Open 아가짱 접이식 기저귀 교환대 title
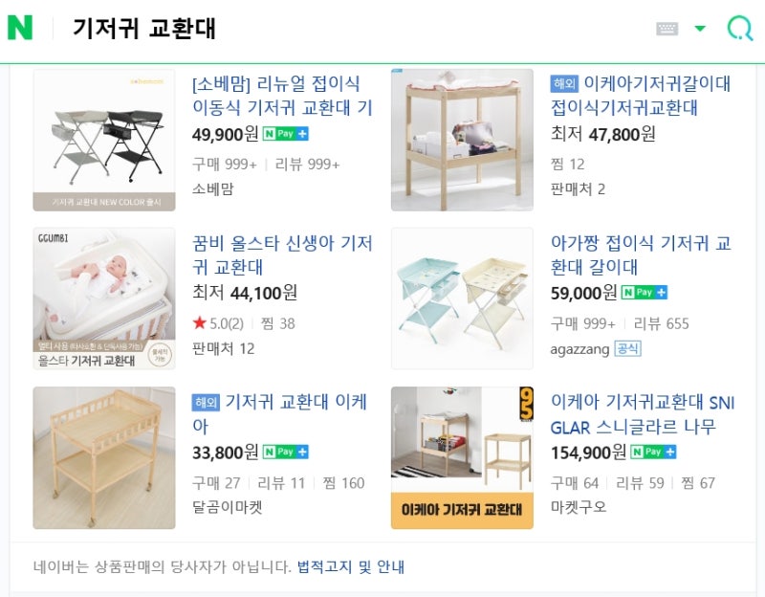This screenshot has width=765, height=597. (641, 254)
